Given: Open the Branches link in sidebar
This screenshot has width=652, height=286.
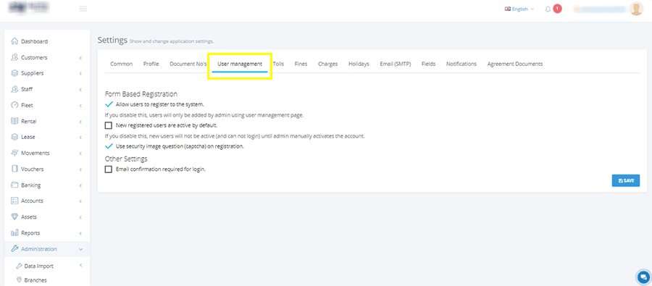Looking at the screenshot, I should click(x=35, y=280).
